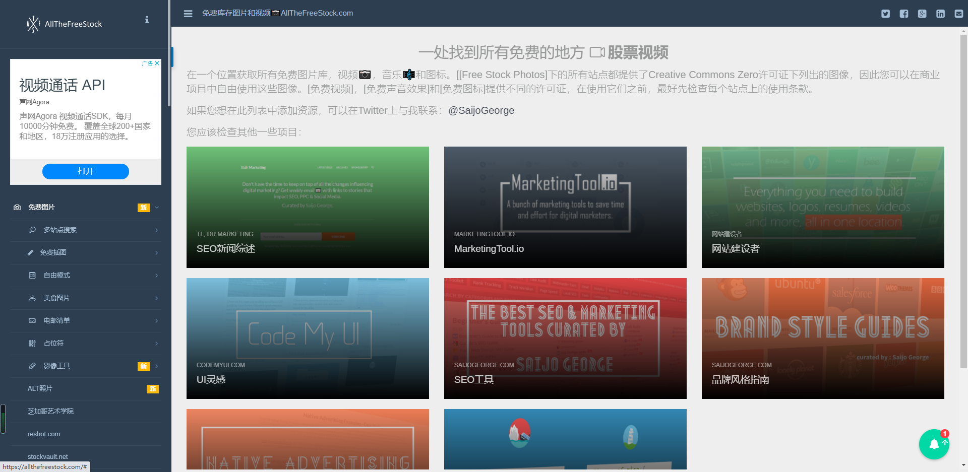This screenshot has width=968, height=472.
Task: Click the icon beside 自由模式
Action: tap(32, 275)
